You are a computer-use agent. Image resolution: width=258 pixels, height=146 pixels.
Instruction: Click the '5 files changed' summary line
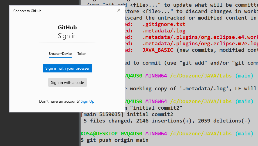coord(167,121)
